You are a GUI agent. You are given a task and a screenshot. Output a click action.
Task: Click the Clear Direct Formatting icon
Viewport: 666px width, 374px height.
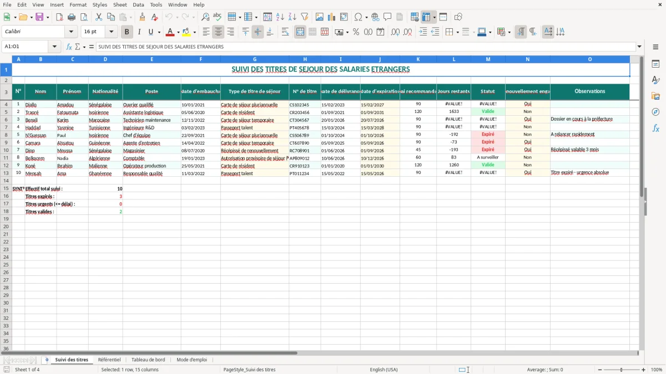tap(155, 17)
